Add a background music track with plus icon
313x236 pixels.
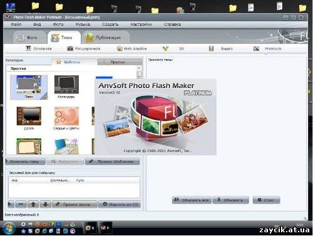pos(11,204)
